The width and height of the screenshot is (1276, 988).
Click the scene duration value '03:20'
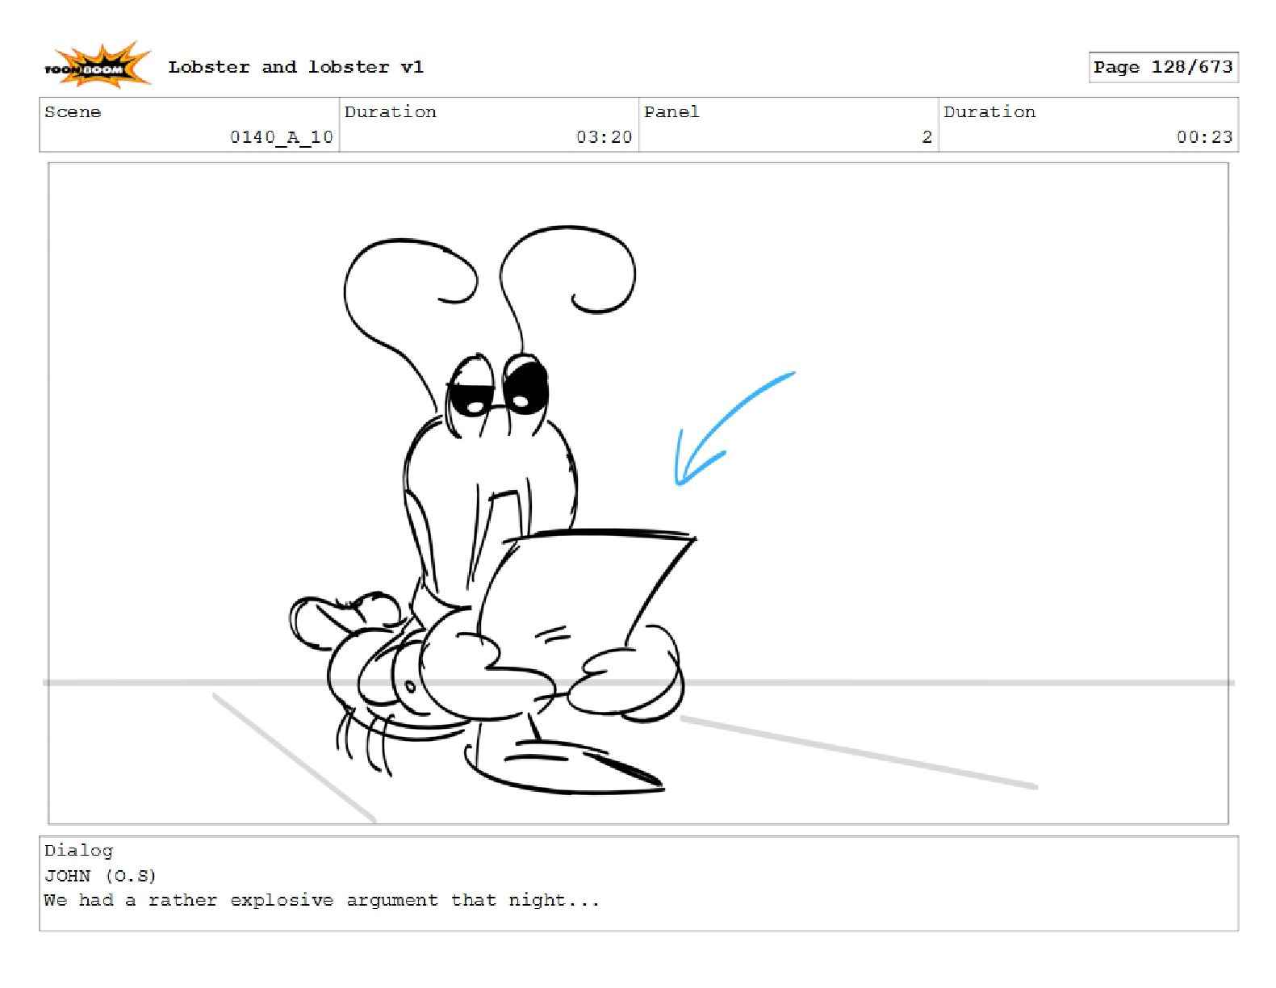[605, 136]
